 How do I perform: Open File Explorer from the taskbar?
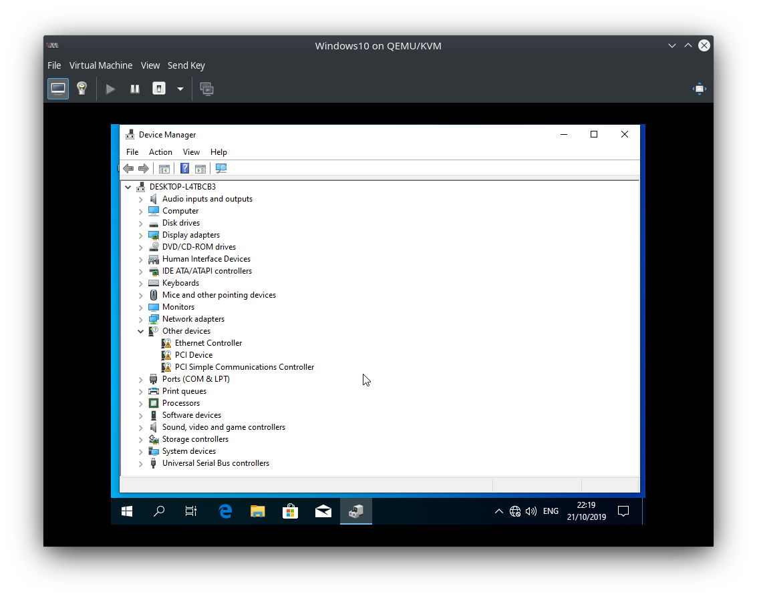258,511
